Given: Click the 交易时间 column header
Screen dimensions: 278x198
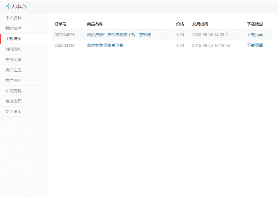Looking at the screenshot, I should click(200, 24).
